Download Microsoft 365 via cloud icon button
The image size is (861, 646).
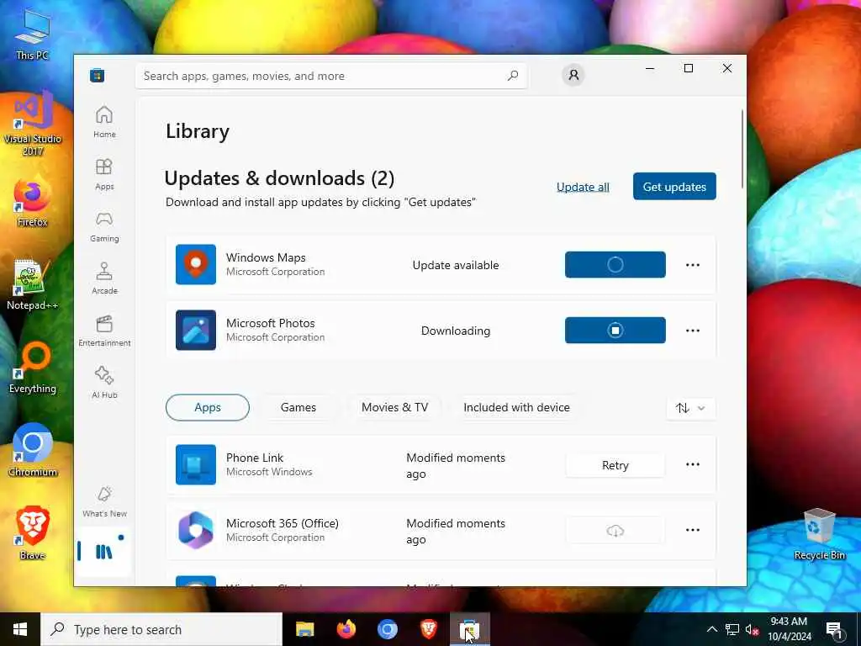click(x=615, y=531)
